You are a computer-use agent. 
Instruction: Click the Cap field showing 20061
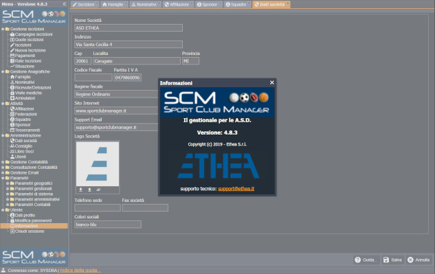coord(82,61)
